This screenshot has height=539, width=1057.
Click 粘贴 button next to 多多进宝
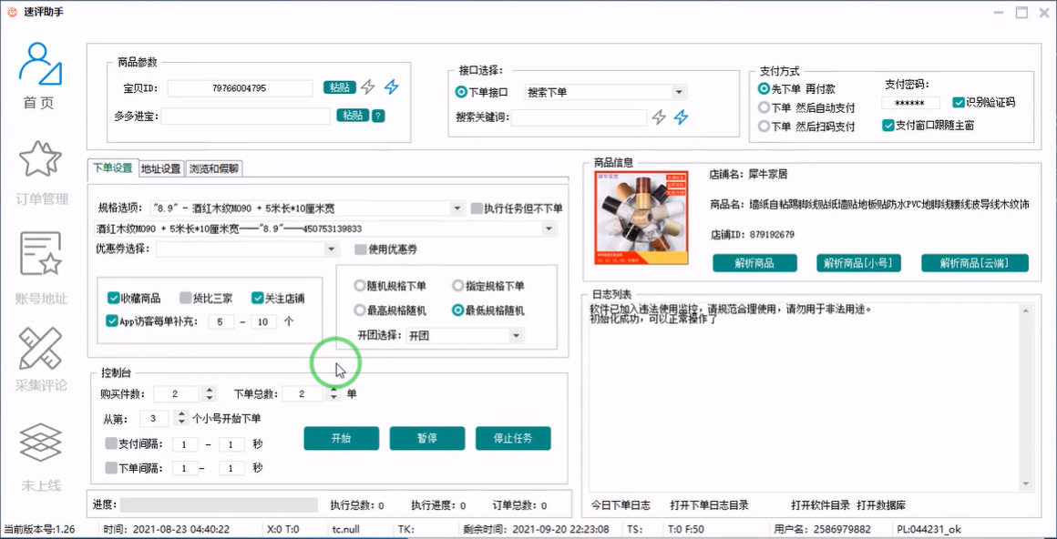point(354,116)
